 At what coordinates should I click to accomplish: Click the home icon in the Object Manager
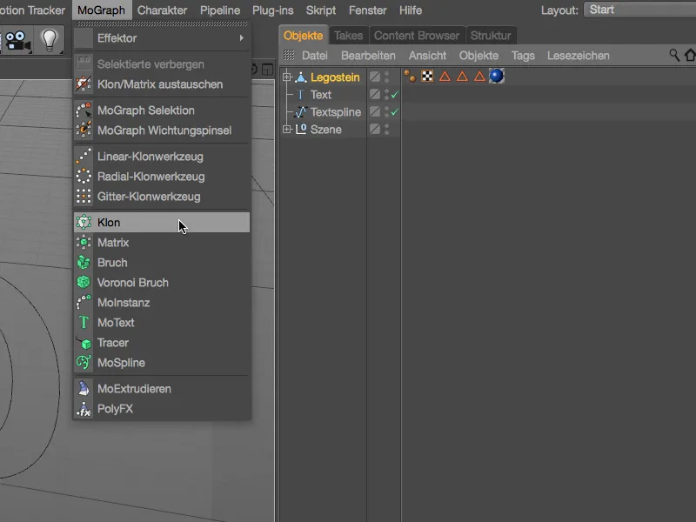(689, 55)
